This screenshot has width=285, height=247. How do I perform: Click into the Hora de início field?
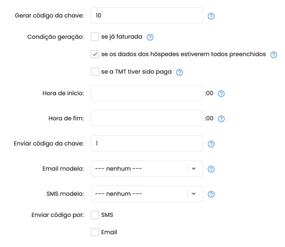point(147,93)
